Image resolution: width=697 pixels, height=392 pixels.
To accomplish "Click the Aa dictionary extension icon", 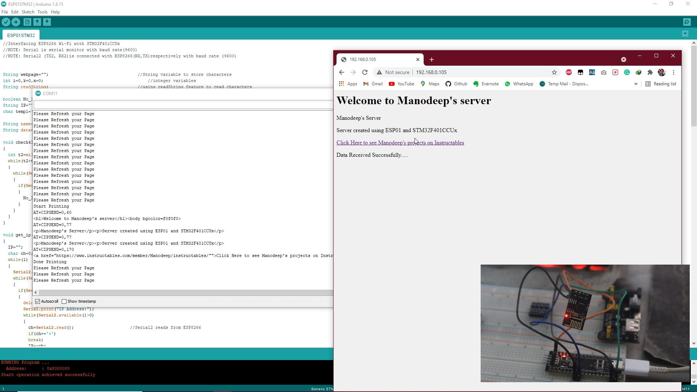I will [592, 72].
